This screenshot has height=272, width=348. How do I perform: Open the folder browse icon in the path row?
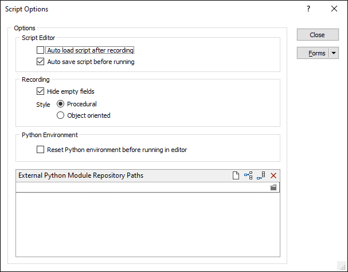click(x=273, y=187)
